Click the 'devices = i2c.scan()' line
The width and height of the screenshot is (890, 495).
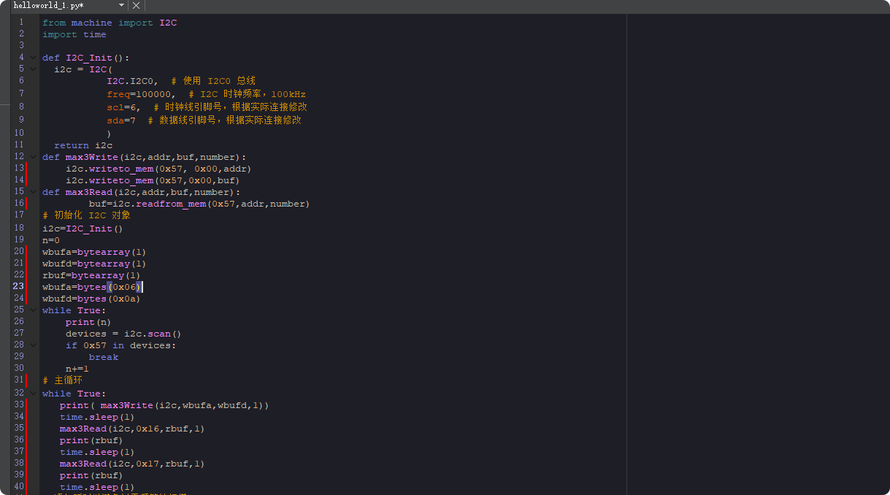(123, 334)
